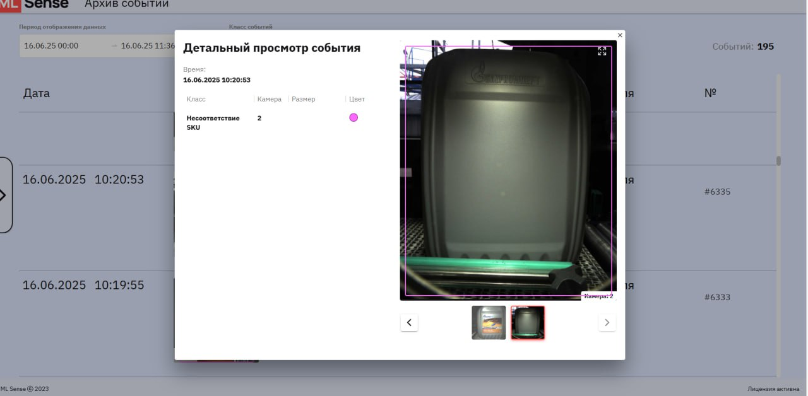This screenshot has height=396, width=808.
Task: Go to the next event image
Action: pos(607,323)
